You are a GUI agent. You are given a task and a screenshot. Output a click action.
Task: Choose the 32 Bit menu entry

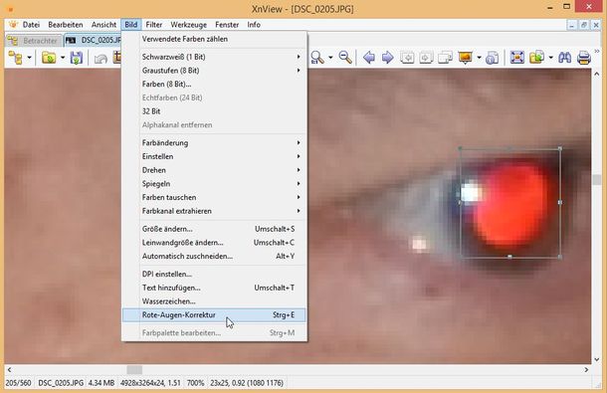[x=214, y=111]
